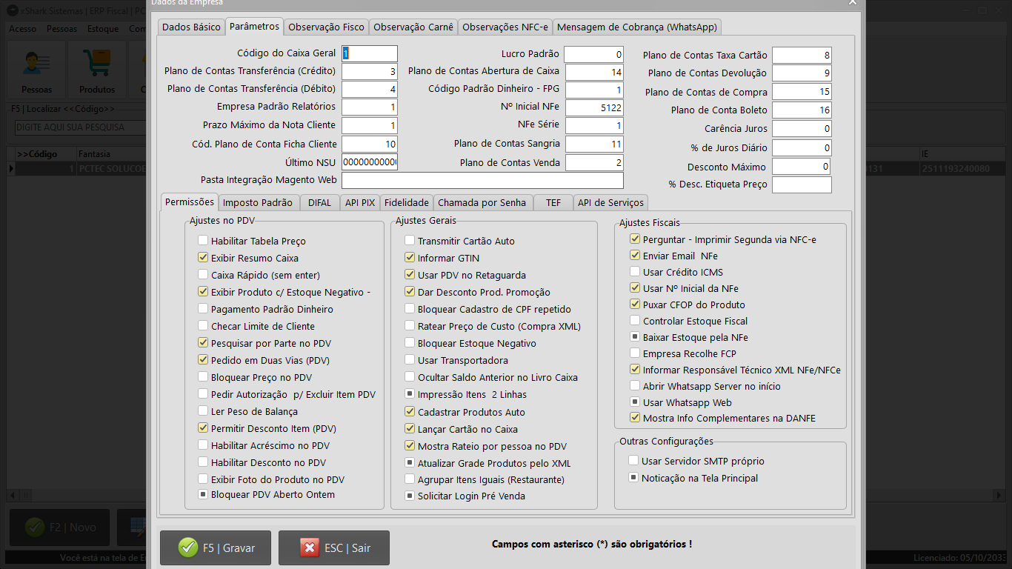This screenshot has height=569, width=1012.
Task: Click the red X icon on ESC Sair
Action: [309, 548]
